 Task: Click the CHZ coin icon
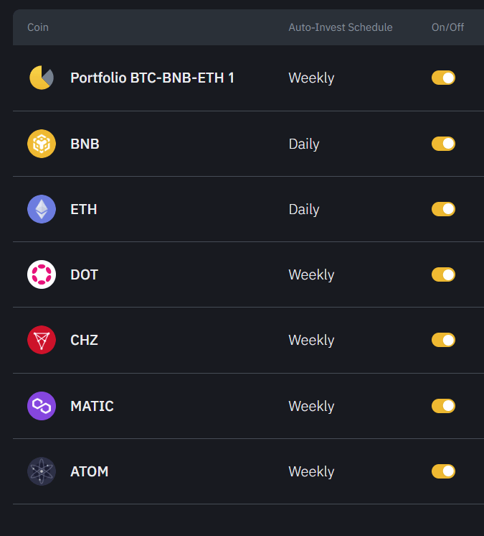42,340
